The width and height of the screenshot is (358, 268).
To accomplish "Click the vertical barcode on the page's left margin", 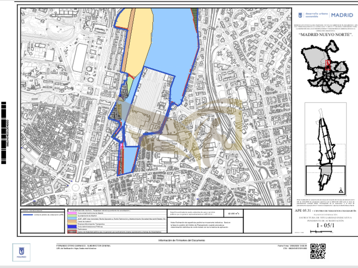I will coord(4,133).
